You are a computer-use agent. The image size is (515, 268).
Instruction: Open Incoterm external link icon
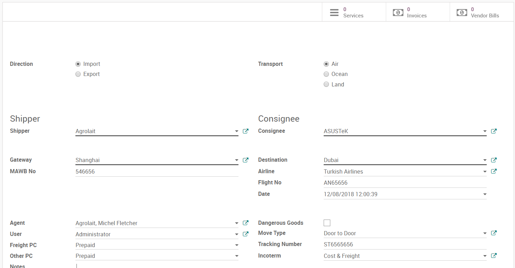pos(494,256)
